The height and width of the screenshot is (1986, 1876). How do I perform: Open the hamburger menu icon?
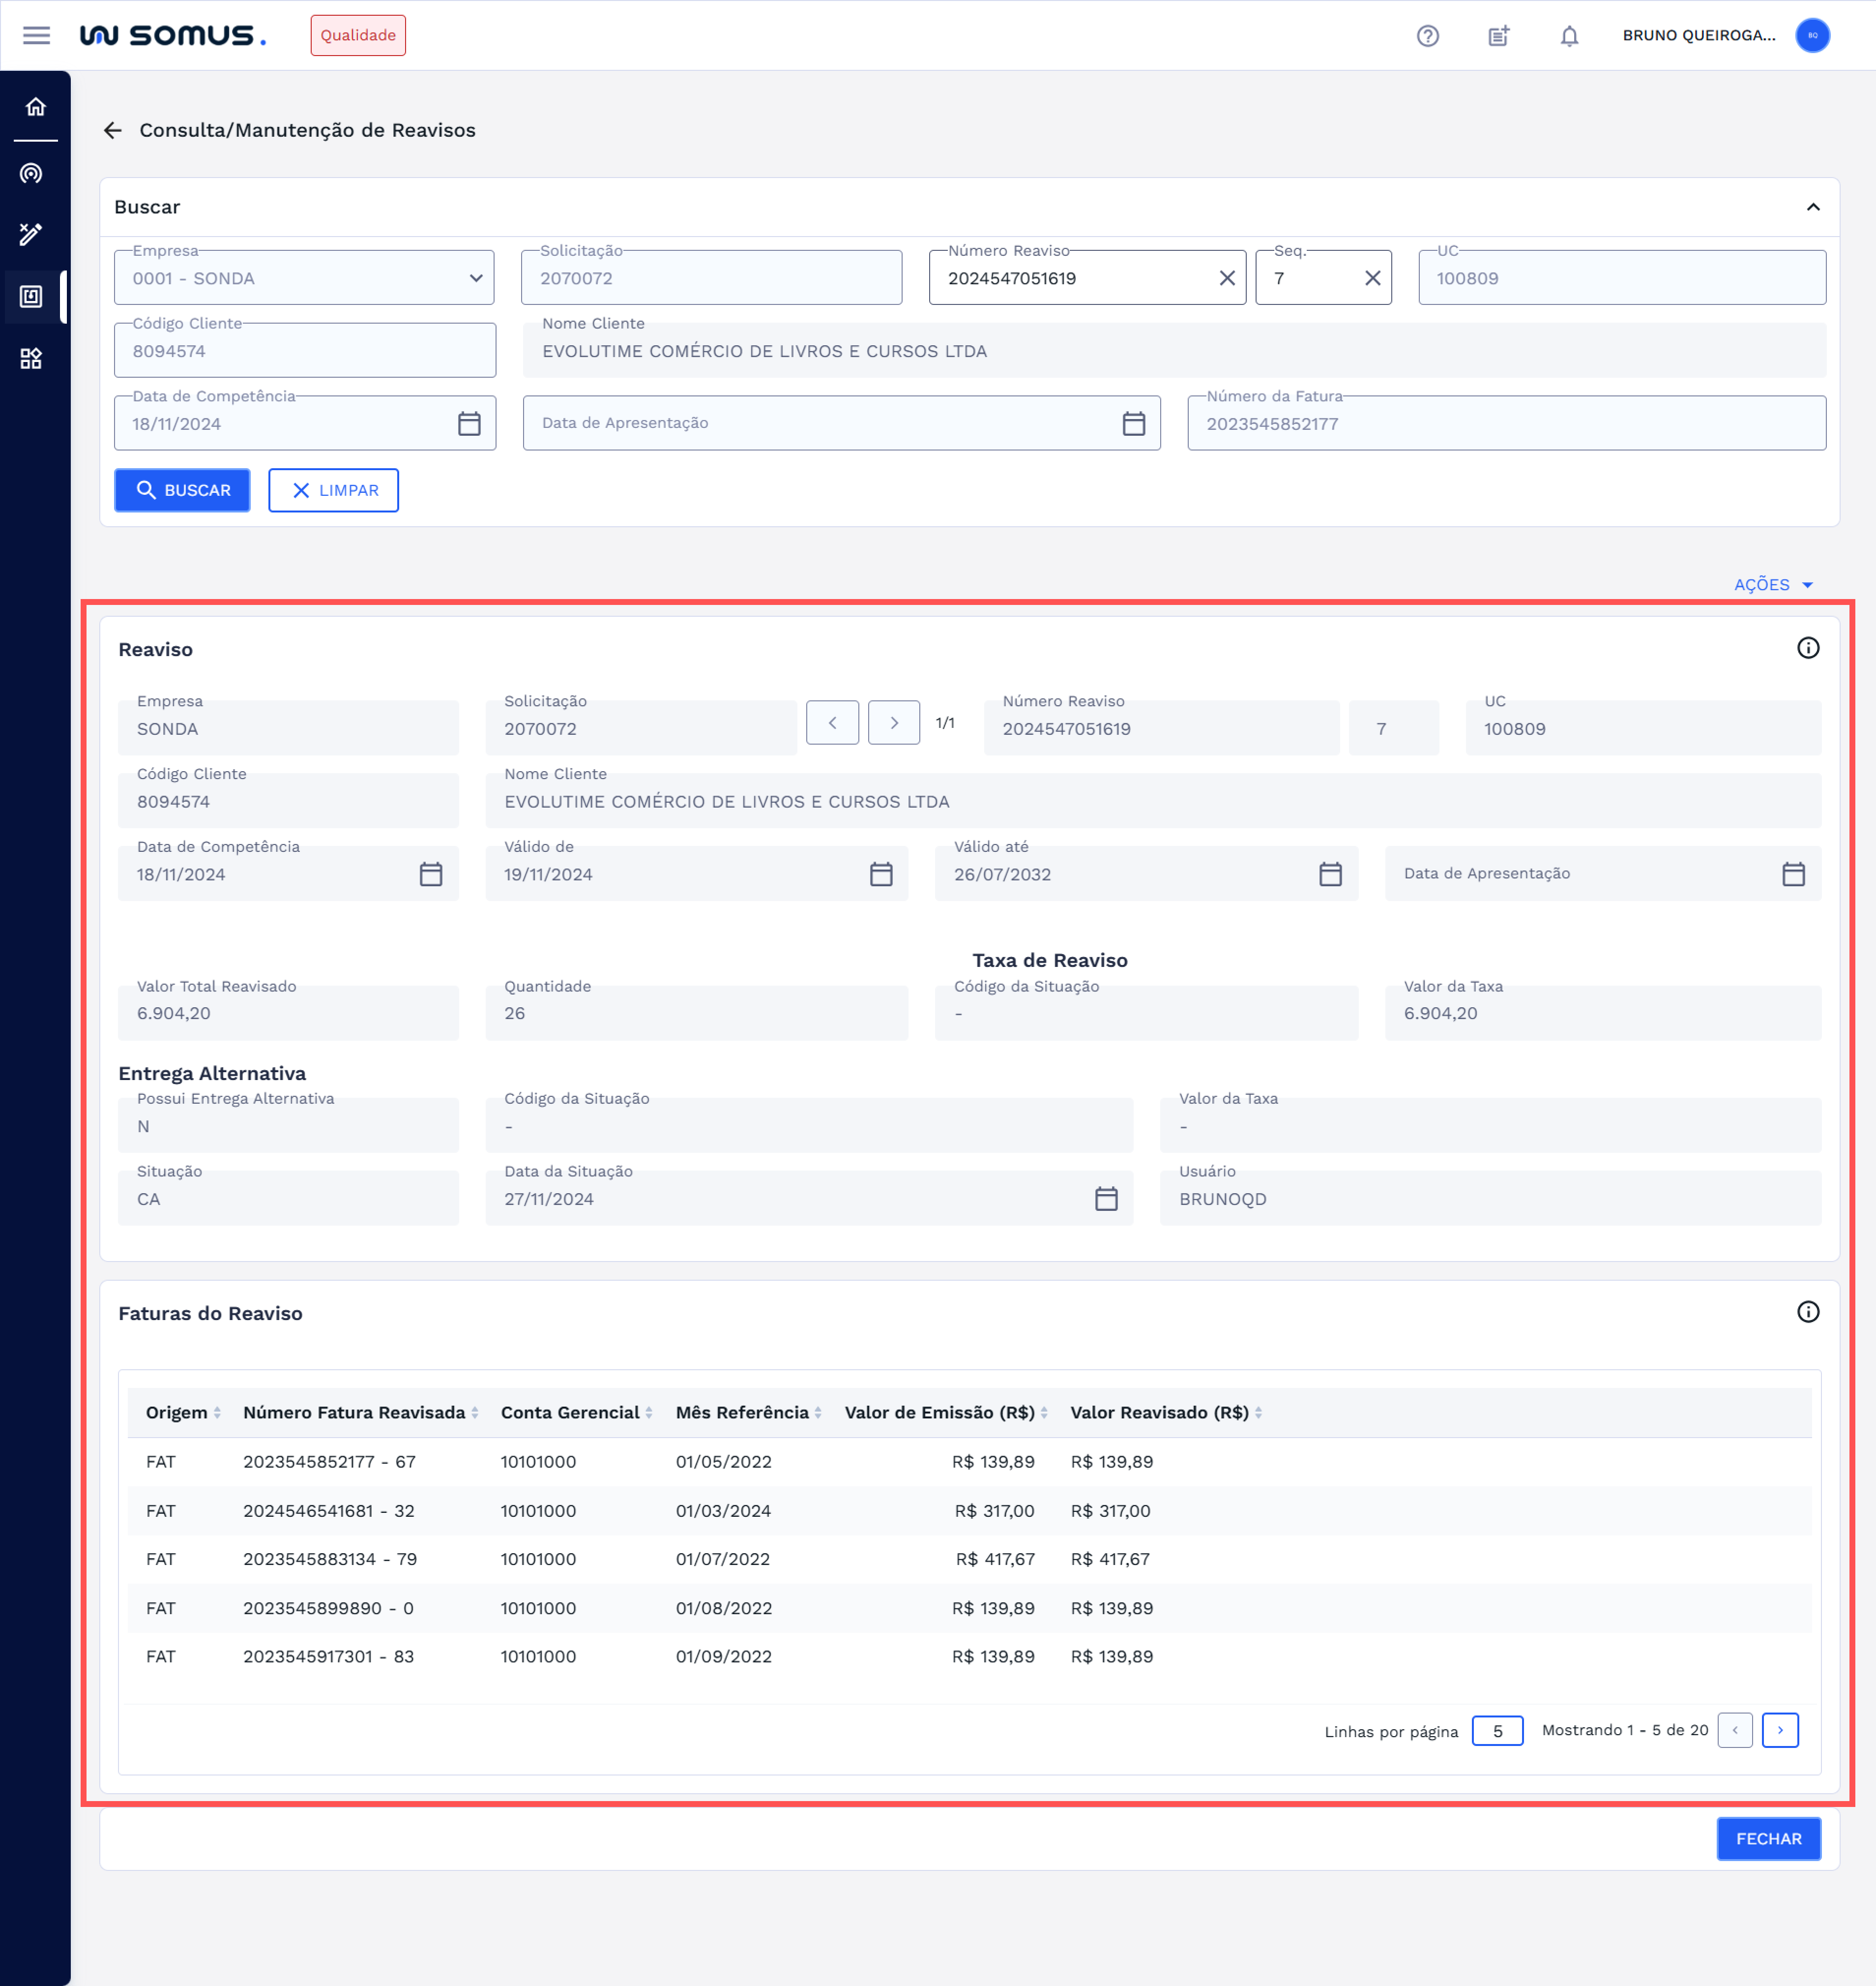click(x=36, y=36)
